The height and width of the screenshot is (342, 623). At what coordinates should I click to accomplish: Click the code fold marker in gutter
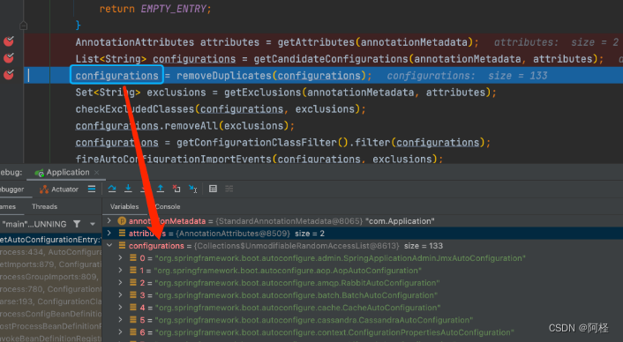tap(24, 26)
